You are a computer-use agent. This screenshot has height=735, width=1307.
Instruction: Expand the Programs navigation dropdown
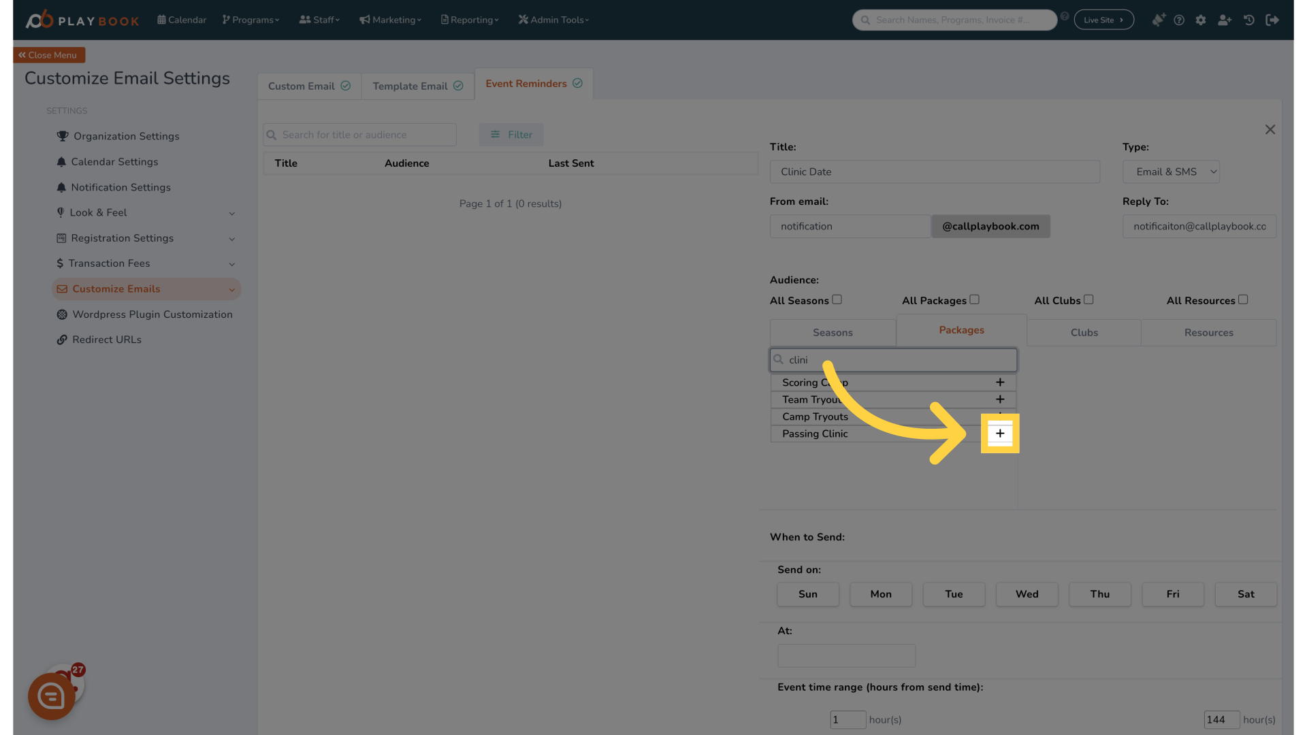[x=251, y=20]
